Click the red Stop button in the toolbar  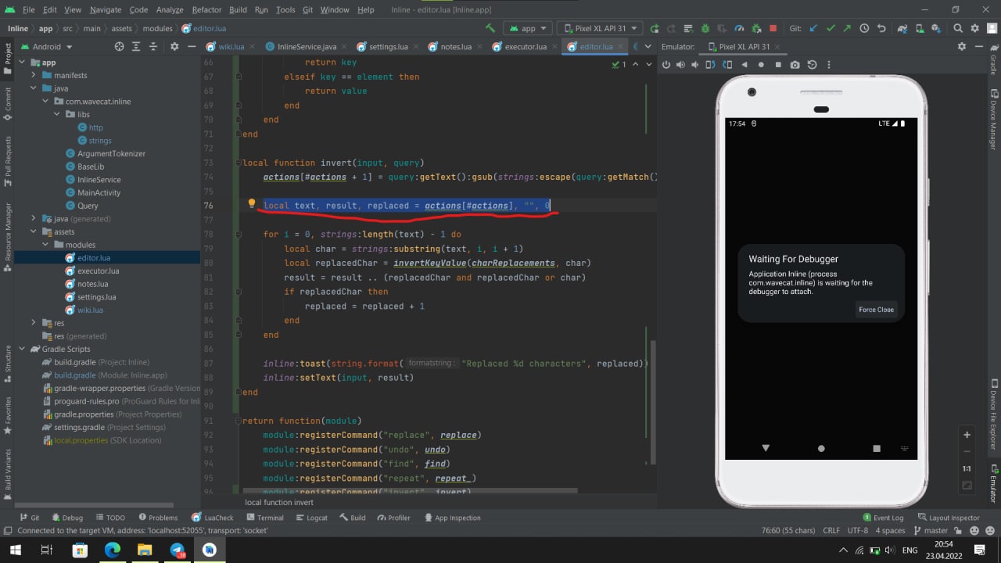point(773,28)
